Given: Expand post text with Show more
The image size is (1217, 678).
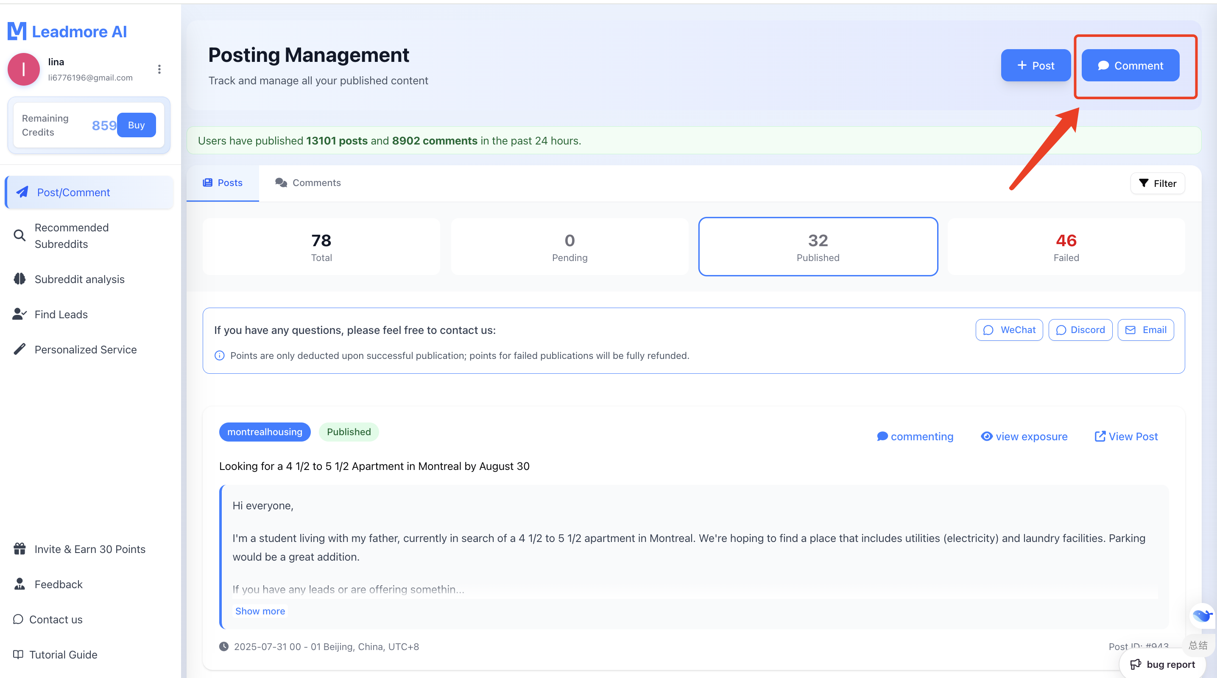Looking at the screenshot, I should (260, 611).
